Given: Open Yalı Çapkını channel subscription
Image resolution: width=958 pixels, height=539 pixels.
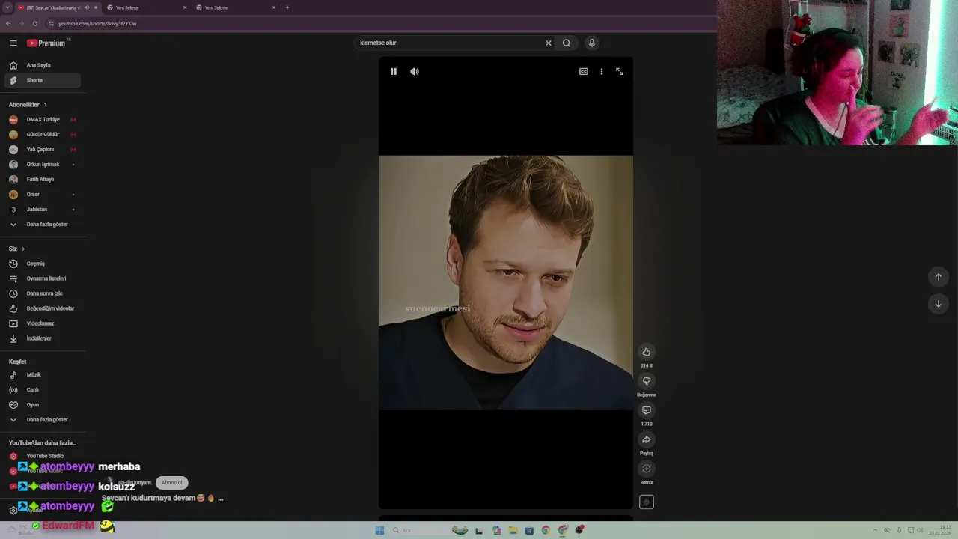Looking at the screenshot, I should pyautogui.click(x=43, y=150).
